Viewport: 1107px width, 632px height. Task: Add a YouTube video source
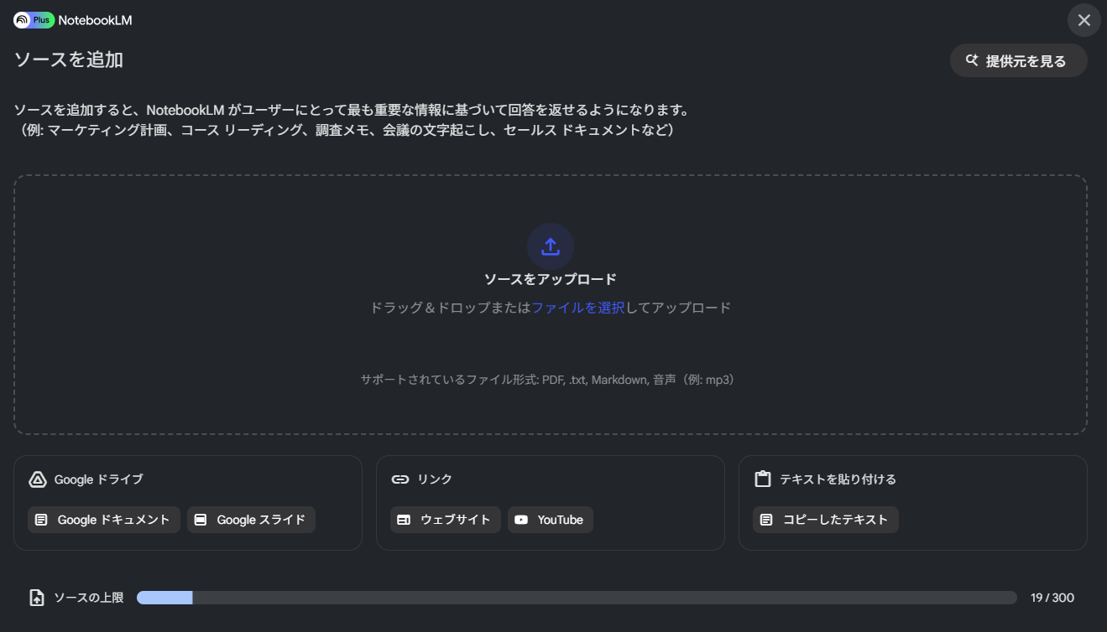click(551, 520)
